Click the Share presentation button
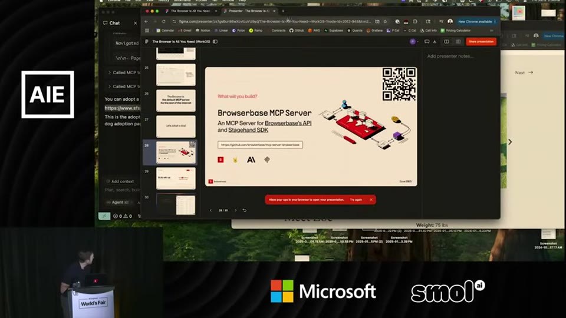This screenshot has width=566, height=318. (x=481, y=41)
